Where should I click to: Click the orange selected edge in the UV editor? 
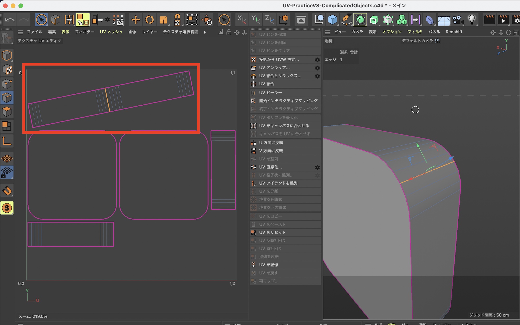point(107,100)
